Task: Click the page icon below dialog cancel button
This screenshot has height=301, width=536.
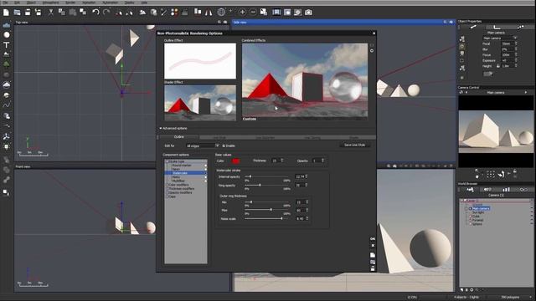Action: 373,255
